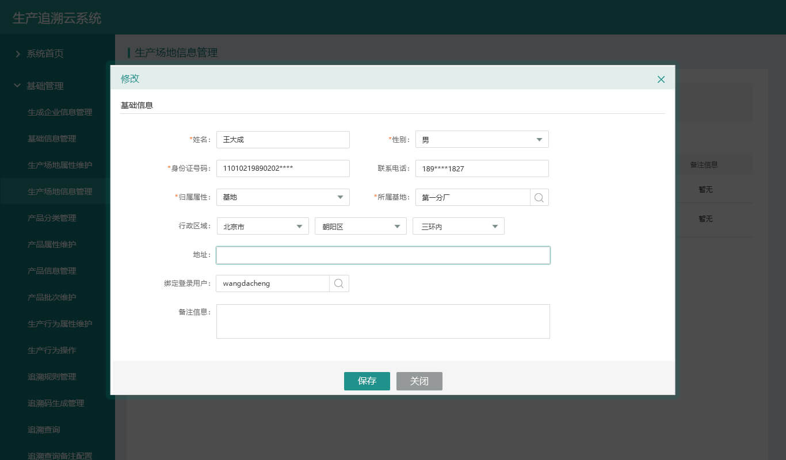Focus the 身份证号码 input field
The height and width of the screenshot is (460, 786).
tap(283, 168)
